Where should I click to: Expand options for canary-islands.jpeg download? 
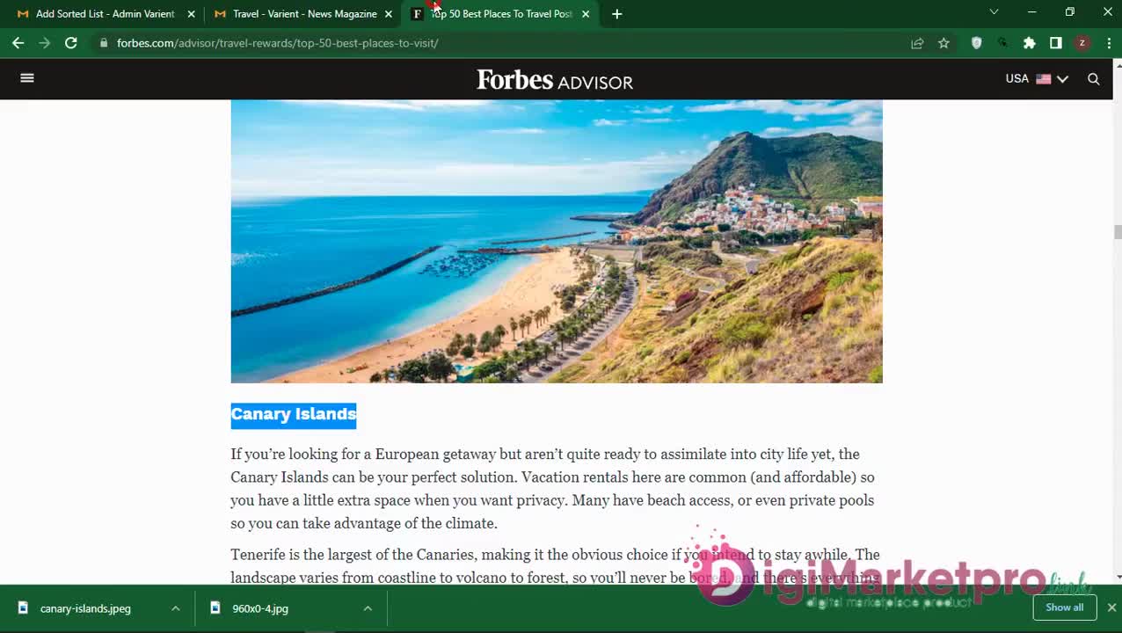(x=176, y=608)
